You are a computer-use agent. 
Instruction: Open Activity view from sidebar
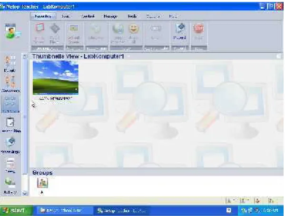pyautogui.click(x=10, y=186)
